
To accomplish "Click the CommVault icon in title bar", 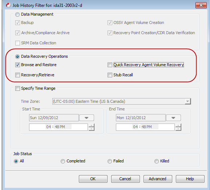I will (8, 5).
